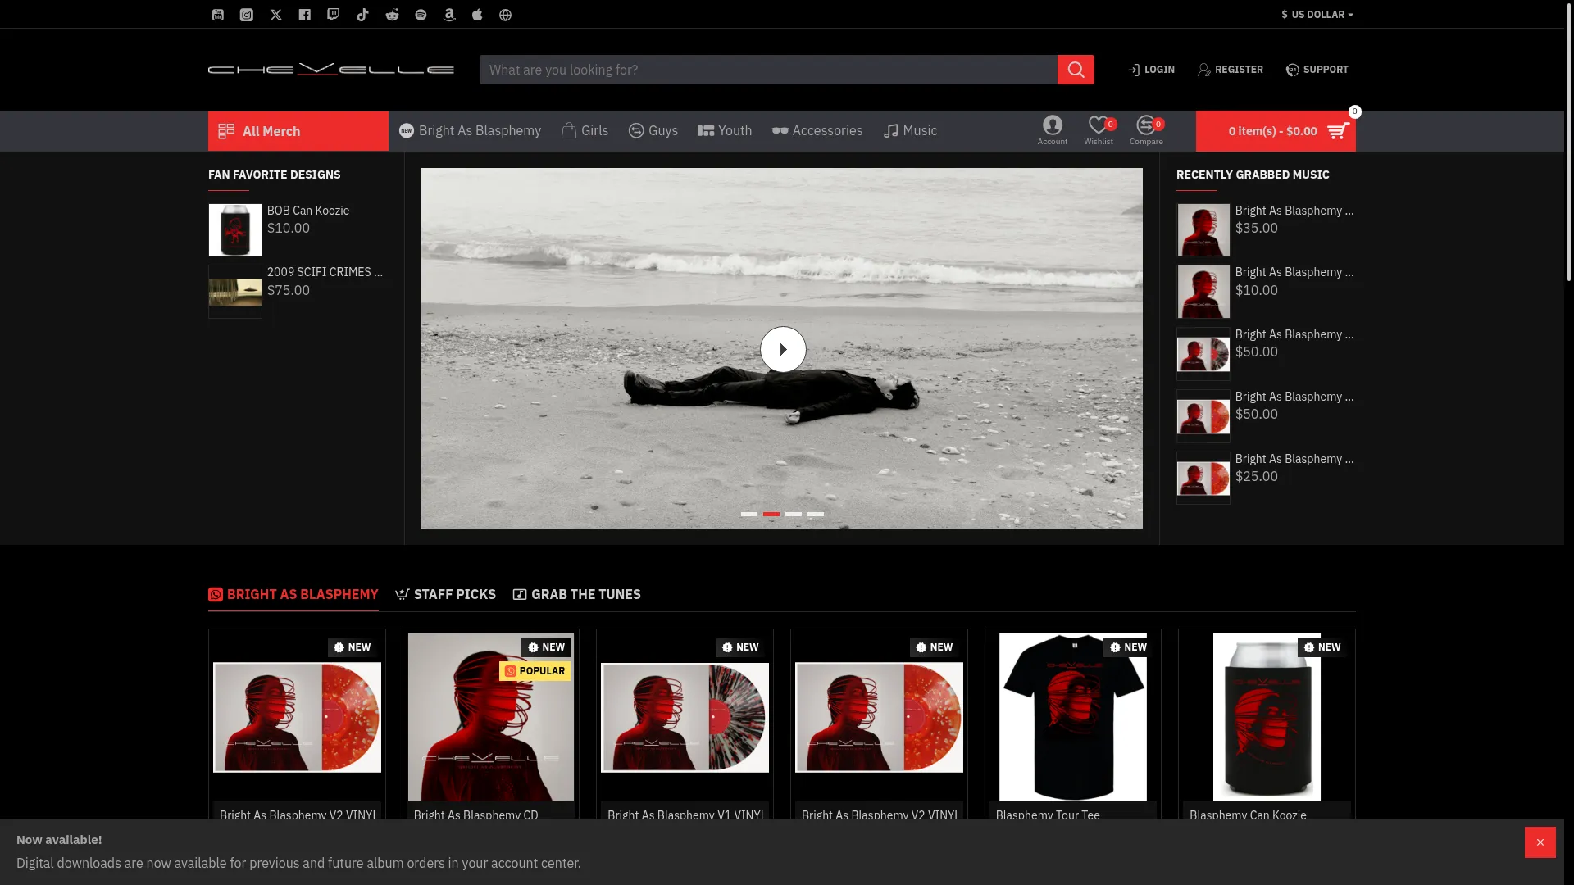Open the Bright As Blasphemy menu item

[x=470, y=131]
